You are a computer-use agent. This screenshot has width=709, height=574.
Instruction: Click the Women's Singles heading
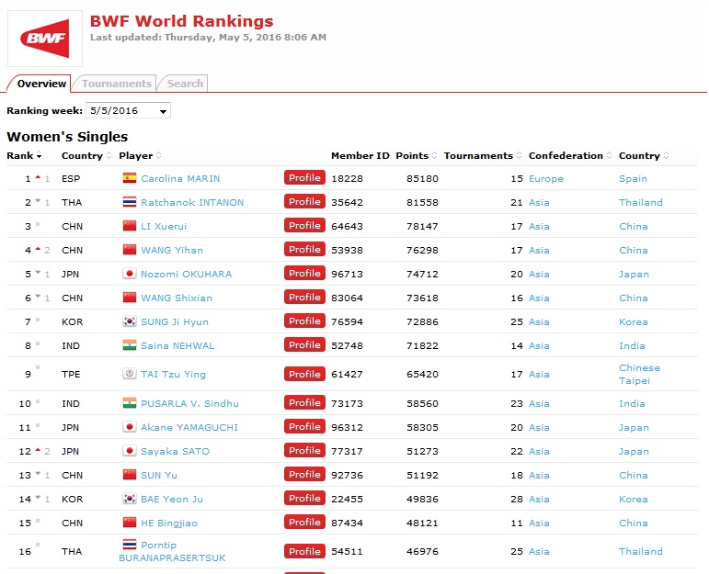67,137
